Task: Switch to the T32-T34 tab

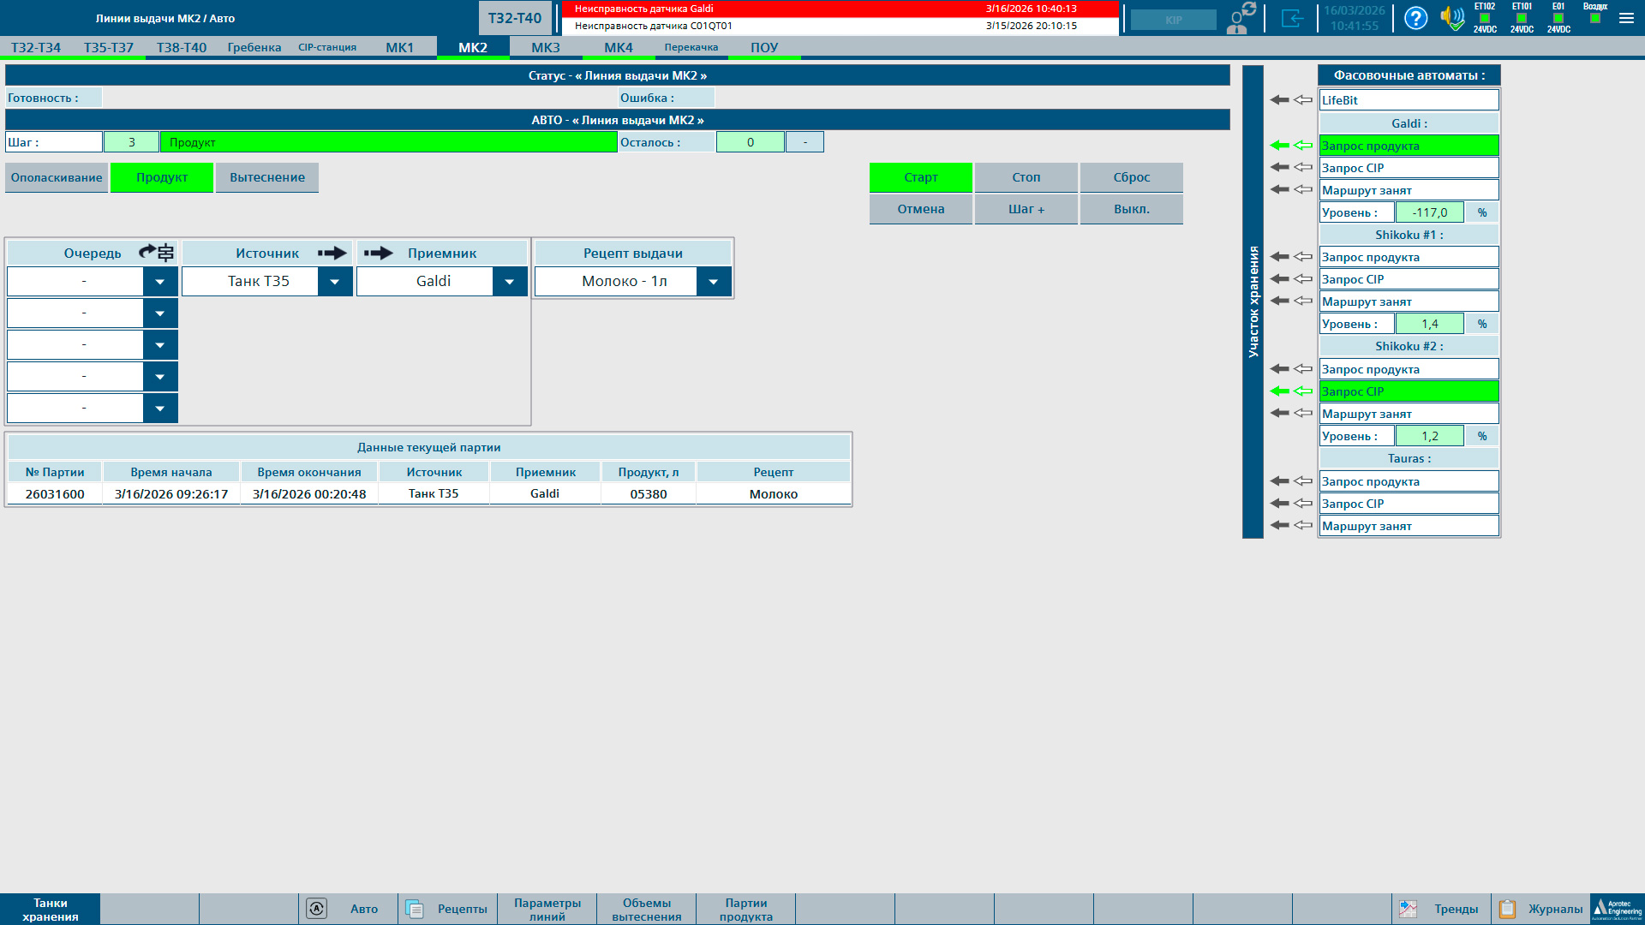Action: (36, 47)
